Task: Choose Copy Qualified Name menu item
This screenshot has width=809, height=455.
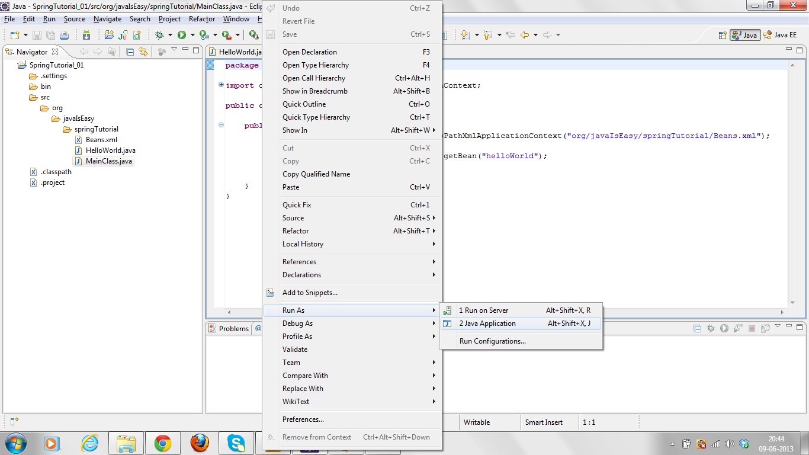Action: pyautogui.click(x=352, y=174)
